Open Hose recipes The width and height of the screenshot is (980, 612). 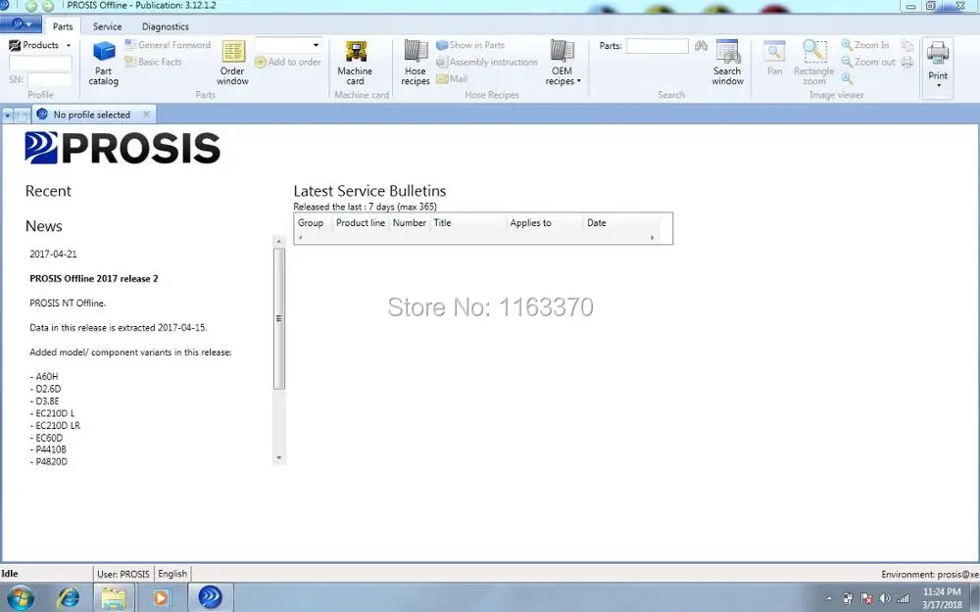click(415, 63)
